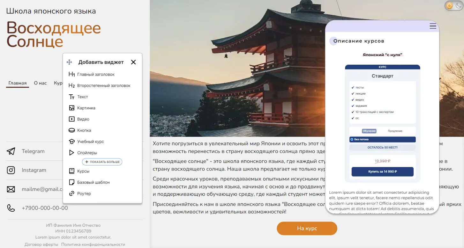The height and width of the screenshot is (248, 464).
Task: Open the "Главная" navigation tab
Action: coord(18,83)
